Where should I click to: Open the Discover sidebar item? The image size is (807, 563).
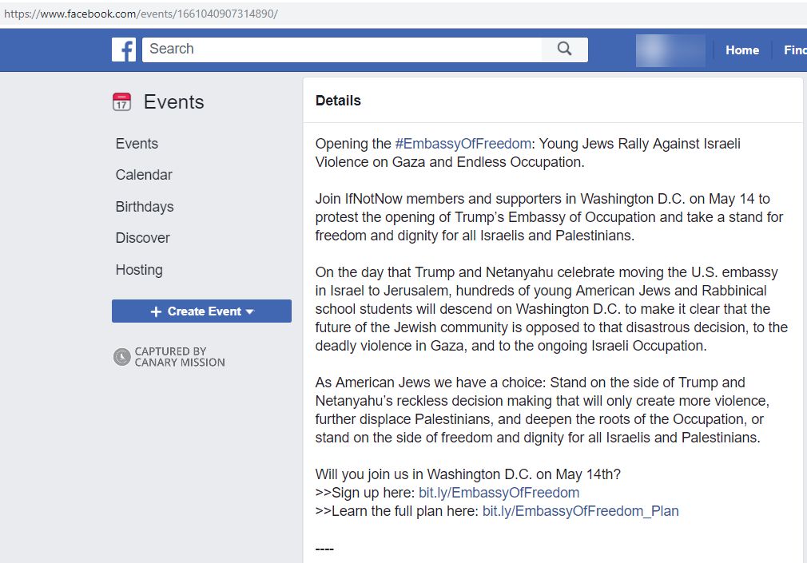[142, 238]
